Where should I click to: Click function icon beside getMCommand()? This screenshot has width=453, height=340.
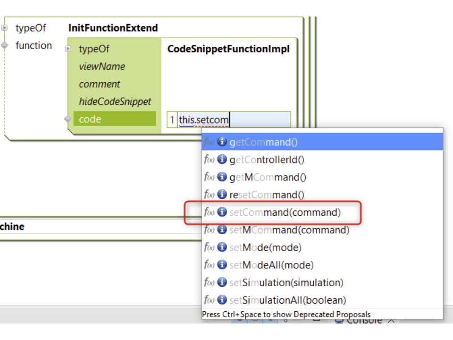click(209, 177)
